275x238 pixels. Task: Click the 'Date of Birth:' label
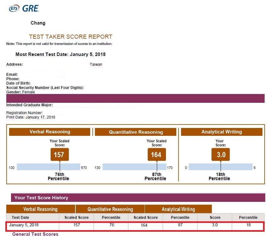[x=19, y=83]
